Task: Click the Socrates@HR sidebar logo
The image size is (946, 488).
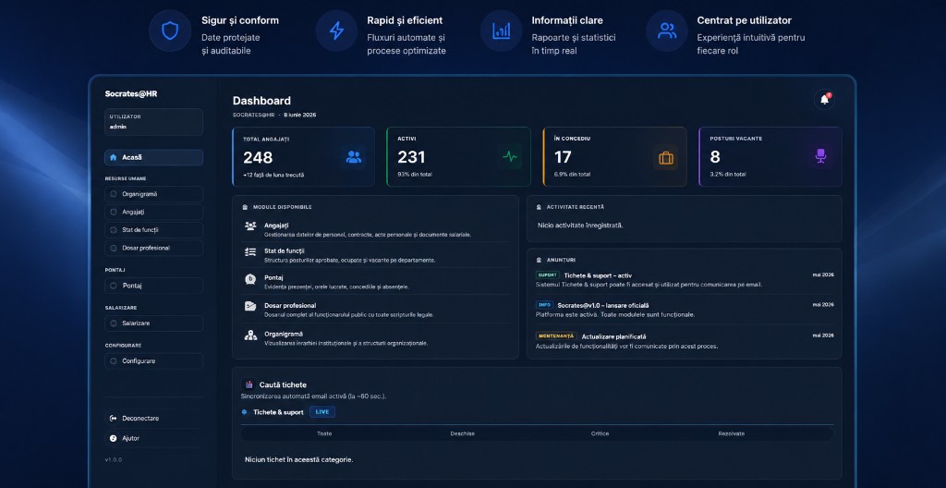Action: click(x=131, y=93)
